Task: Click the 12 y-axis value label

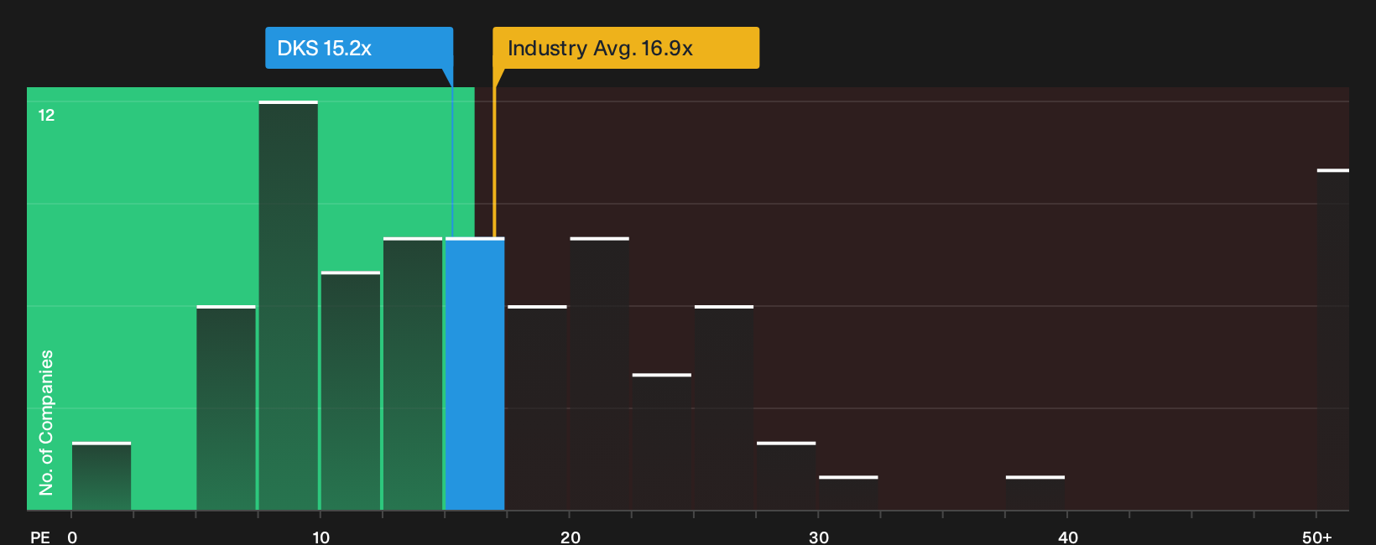Action: (46, 115)
